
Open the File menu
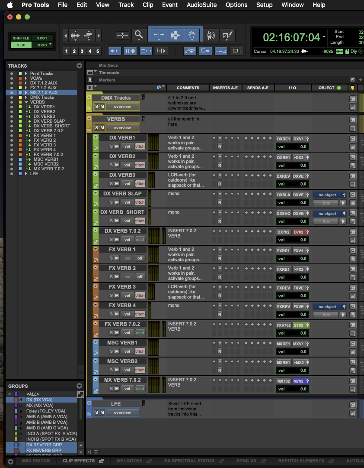click(x=63, y=5)
